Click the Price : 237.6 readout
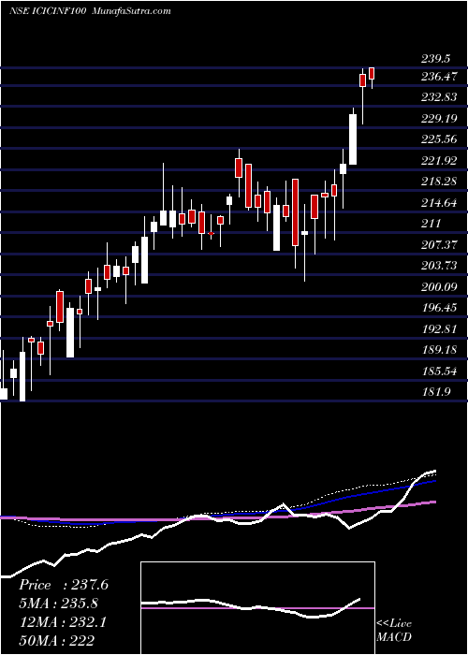Viewport: 468px width, 655px height. click(x=64, y=585)
